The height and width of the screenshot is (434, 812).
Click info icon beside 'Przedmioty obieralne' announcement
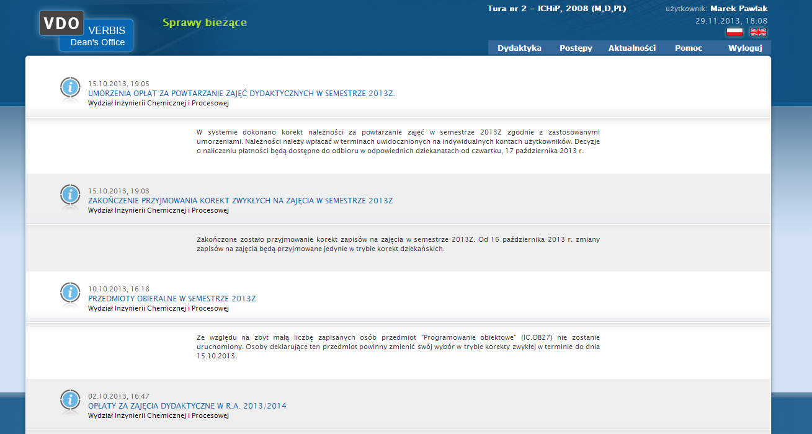70,294
